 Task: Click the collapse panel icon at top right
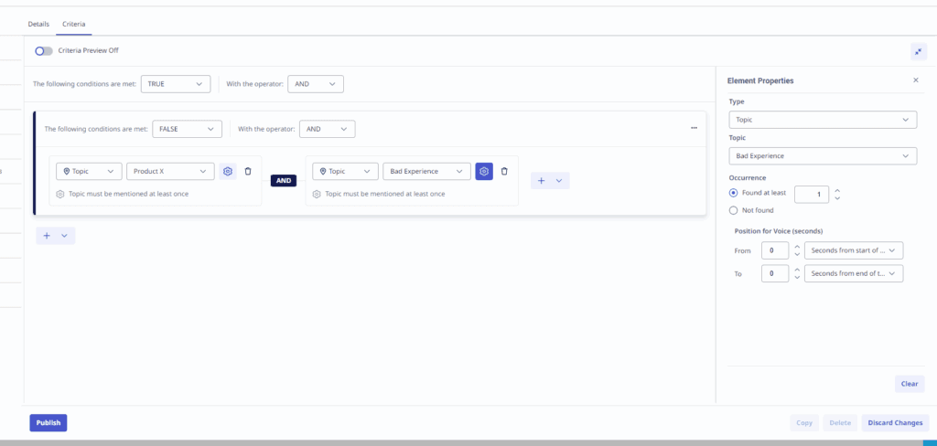tap(918, 51)
